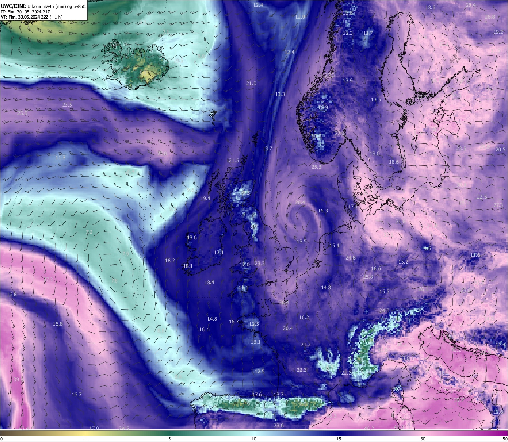The image size is (508, 442).
Task: Click the 20.5 value at the right edge
Action: (x=500, y=149)
